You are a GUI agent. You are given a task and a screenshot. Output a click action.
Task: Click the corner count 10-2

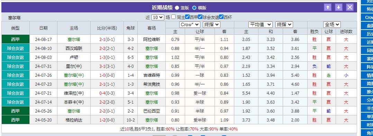pos(130,120)
